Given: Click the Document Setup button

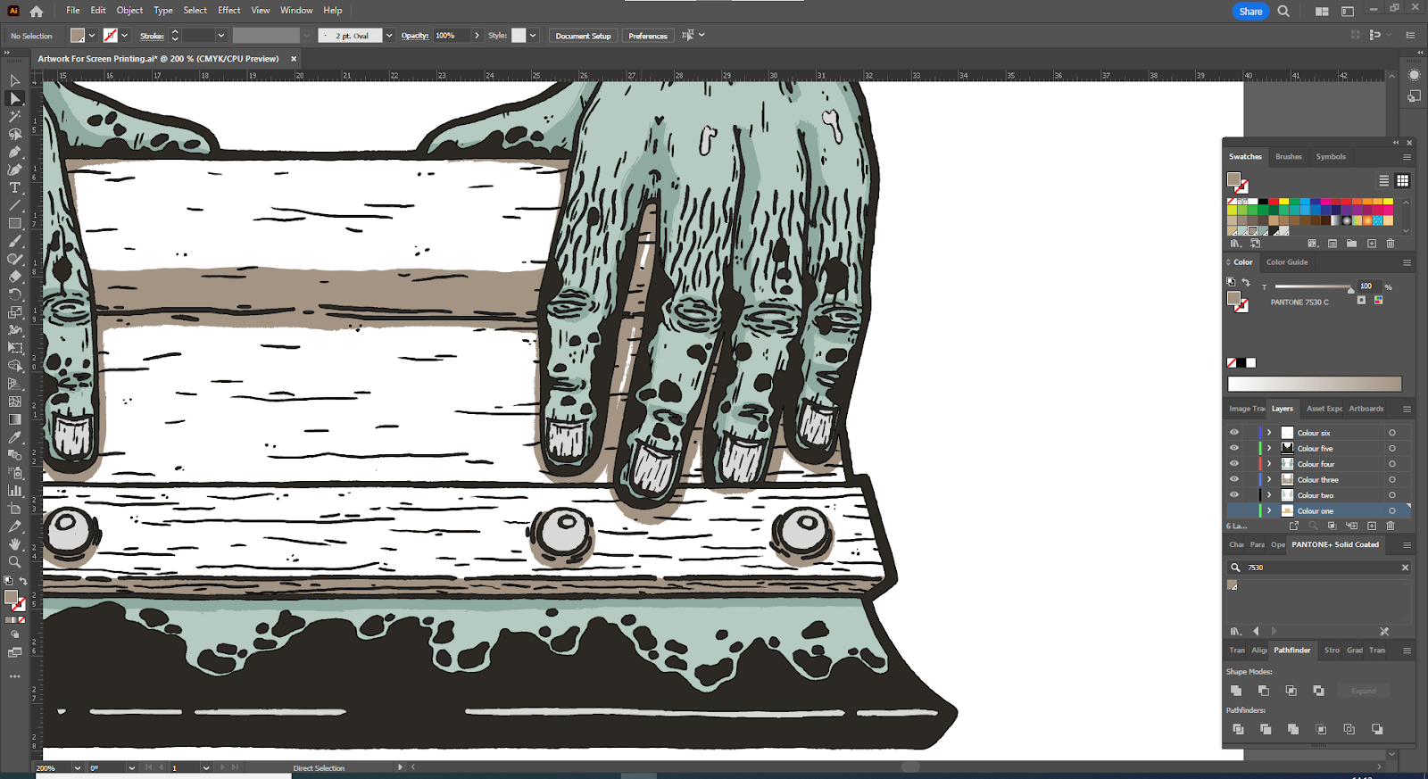Looking at the screenshot, I should tap(583, 36).
